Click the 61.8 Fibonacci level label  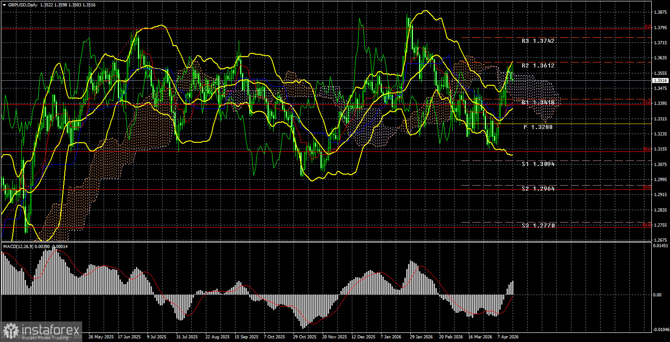(647, 224)
